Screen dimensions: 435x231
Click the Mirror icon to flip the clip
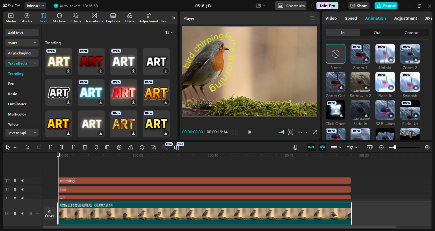click(130, 147)
